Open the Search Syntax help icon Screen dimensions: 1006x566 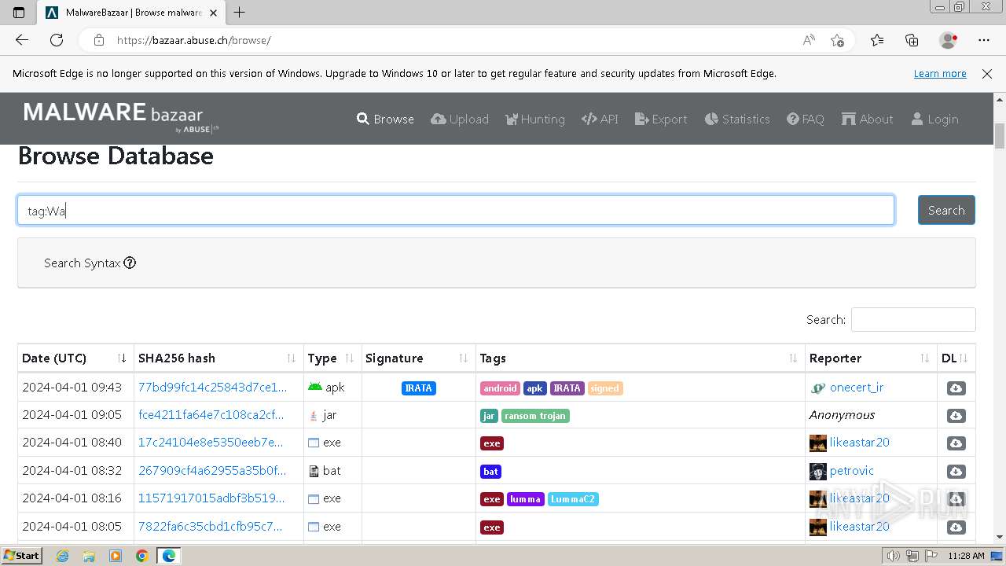tap(130, 263)
